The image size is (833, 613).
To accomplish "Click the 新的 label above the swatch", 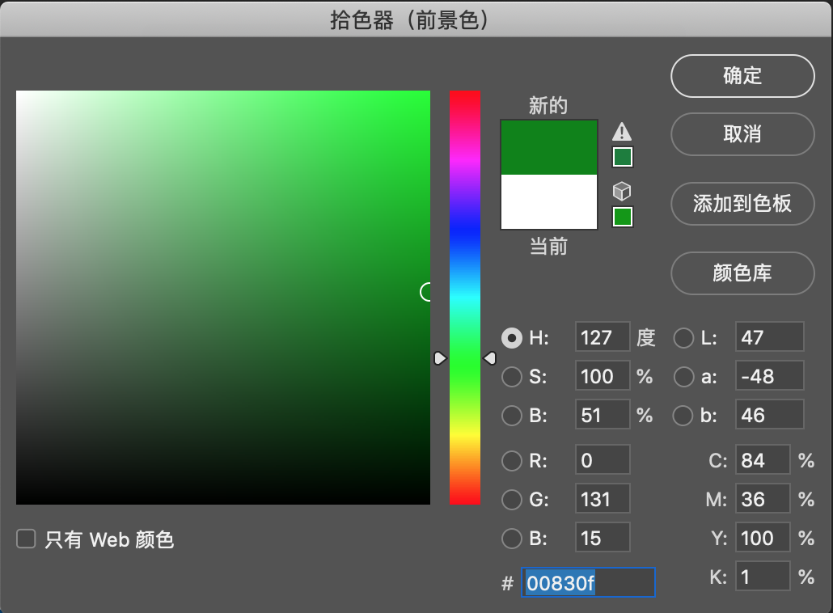I will pos(548,106).
